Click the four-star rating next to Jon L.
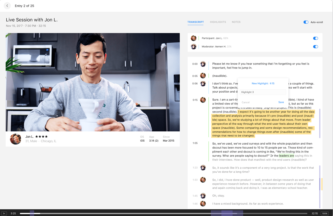333x216 pixels. 42,137
